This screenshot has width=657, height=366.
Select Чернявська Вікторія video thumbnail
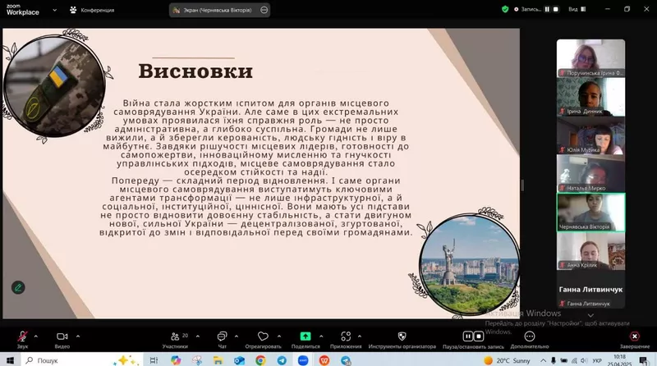point(590,213)
